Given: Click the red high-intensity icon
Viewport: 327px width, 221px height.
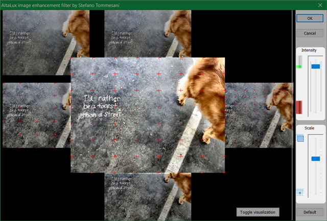Looking at the screenshot, I should [299, 107].
